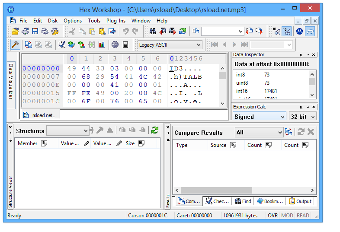Click the settings gear icon in toolbar
Screen dimensions: 340x232
click(115, 44)
